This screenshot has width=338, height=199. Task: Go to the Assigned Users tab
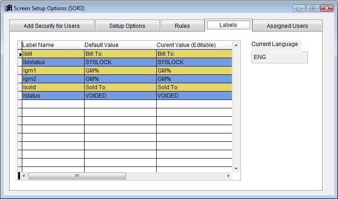[x=287, y=26]
